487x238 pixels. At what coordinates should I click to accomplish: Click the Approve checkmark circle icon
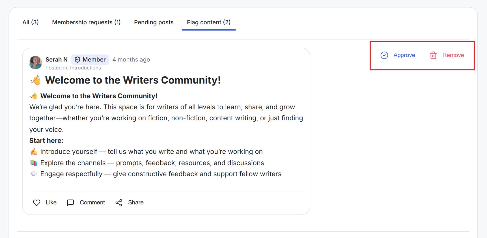(384, 55)
